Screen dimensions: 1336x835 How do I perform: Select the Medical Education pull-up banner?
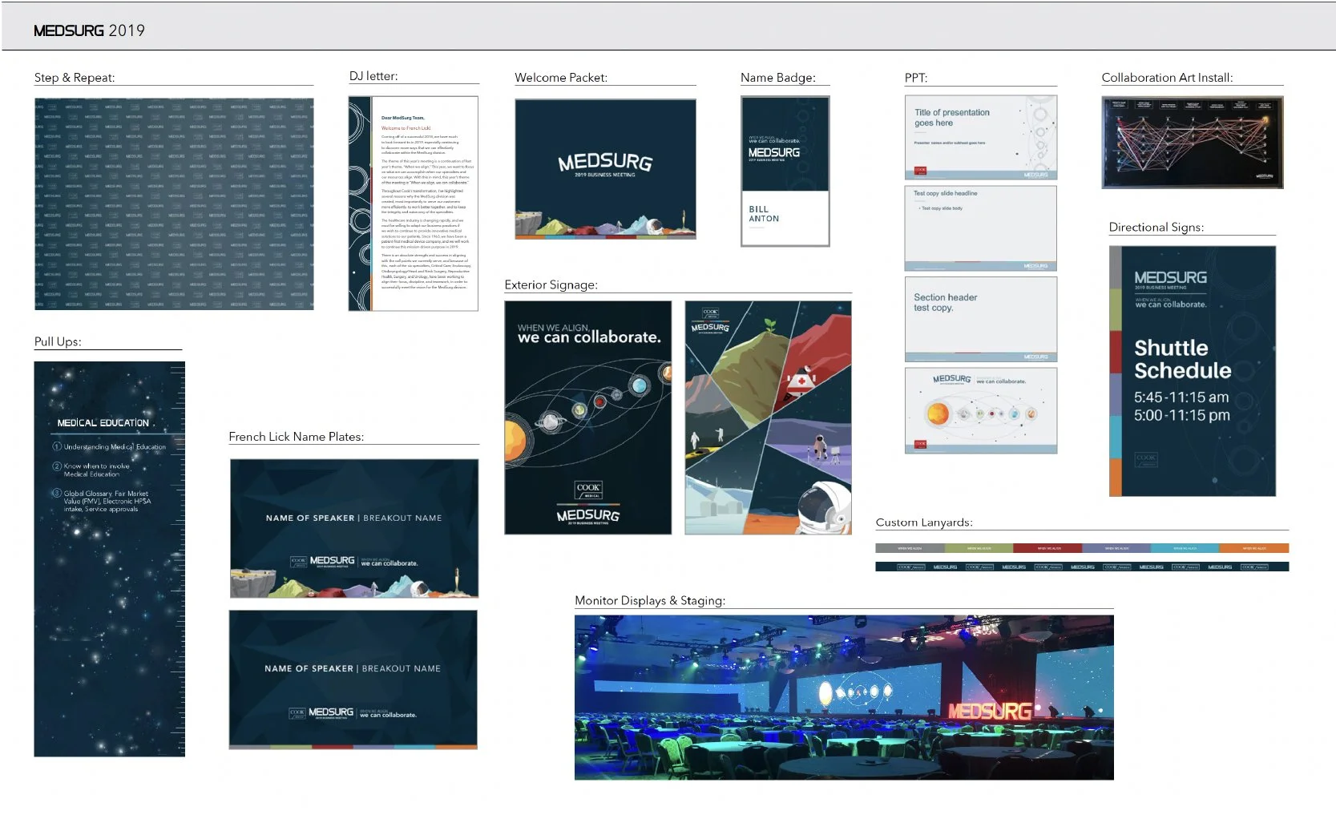[x=110, y=559]
